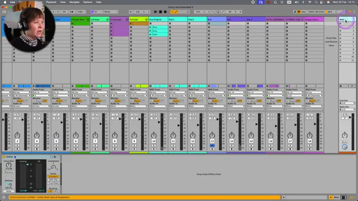Screen dimensions: 358x201
Task: Click the macOS volume icon in menu bar
Action: [x=296, y=2]
